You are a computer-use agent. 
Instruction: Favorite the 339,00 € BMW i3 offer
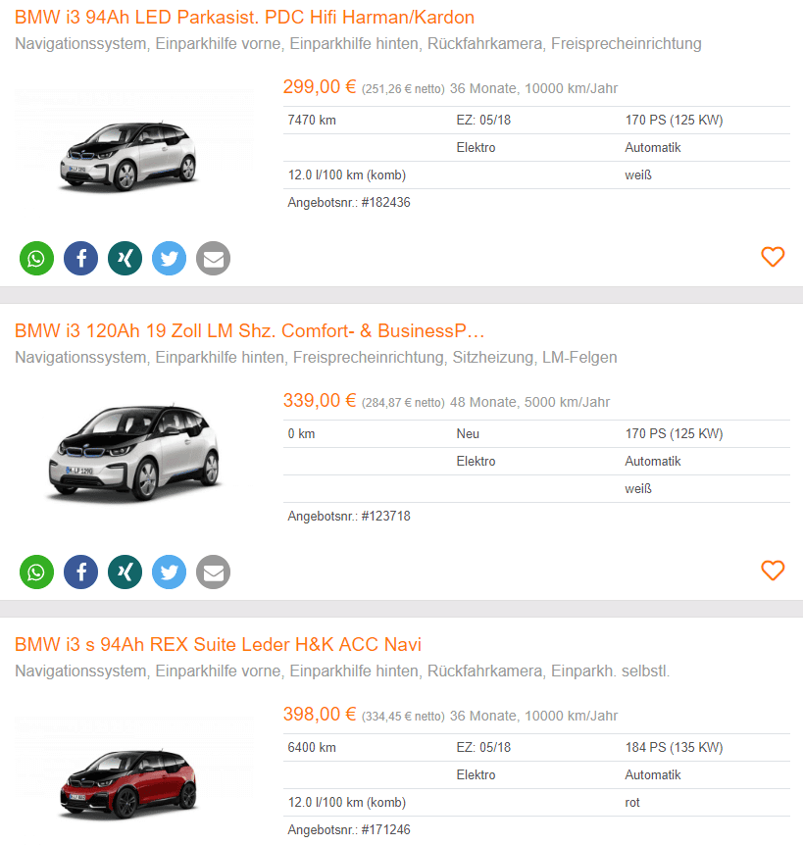coord(773,571)
